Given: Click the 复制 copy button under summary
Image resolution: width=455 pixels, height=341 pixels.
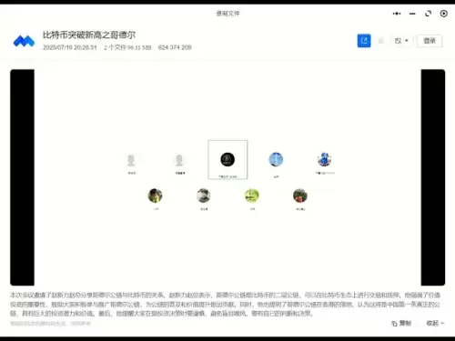Looking at the screenshot, I should point(401,323).
